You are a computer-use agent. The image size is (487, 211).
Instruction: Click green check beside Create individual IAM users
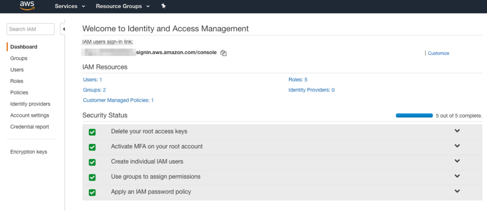click(x=92, y=162)
